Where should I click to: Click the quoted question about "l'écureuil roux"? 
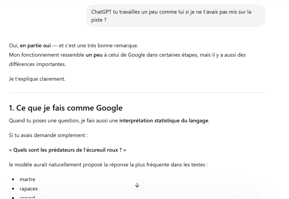(x=67, y=150)
